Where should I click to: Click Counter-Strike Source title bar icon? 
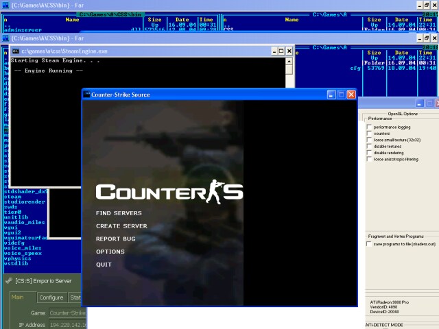point(87,95)
